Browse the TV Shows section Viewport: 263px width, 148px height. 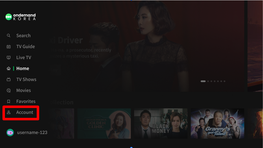coord(26,79)
